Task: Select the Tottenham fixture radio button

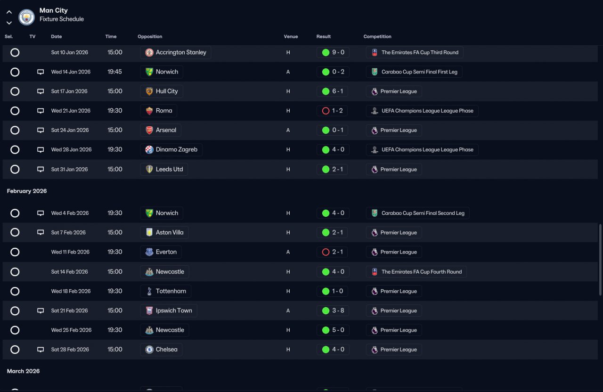Action: (15, 291)
